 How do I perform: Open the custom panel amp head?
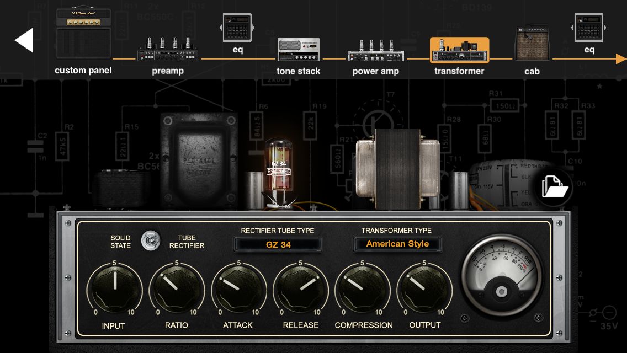83,34
